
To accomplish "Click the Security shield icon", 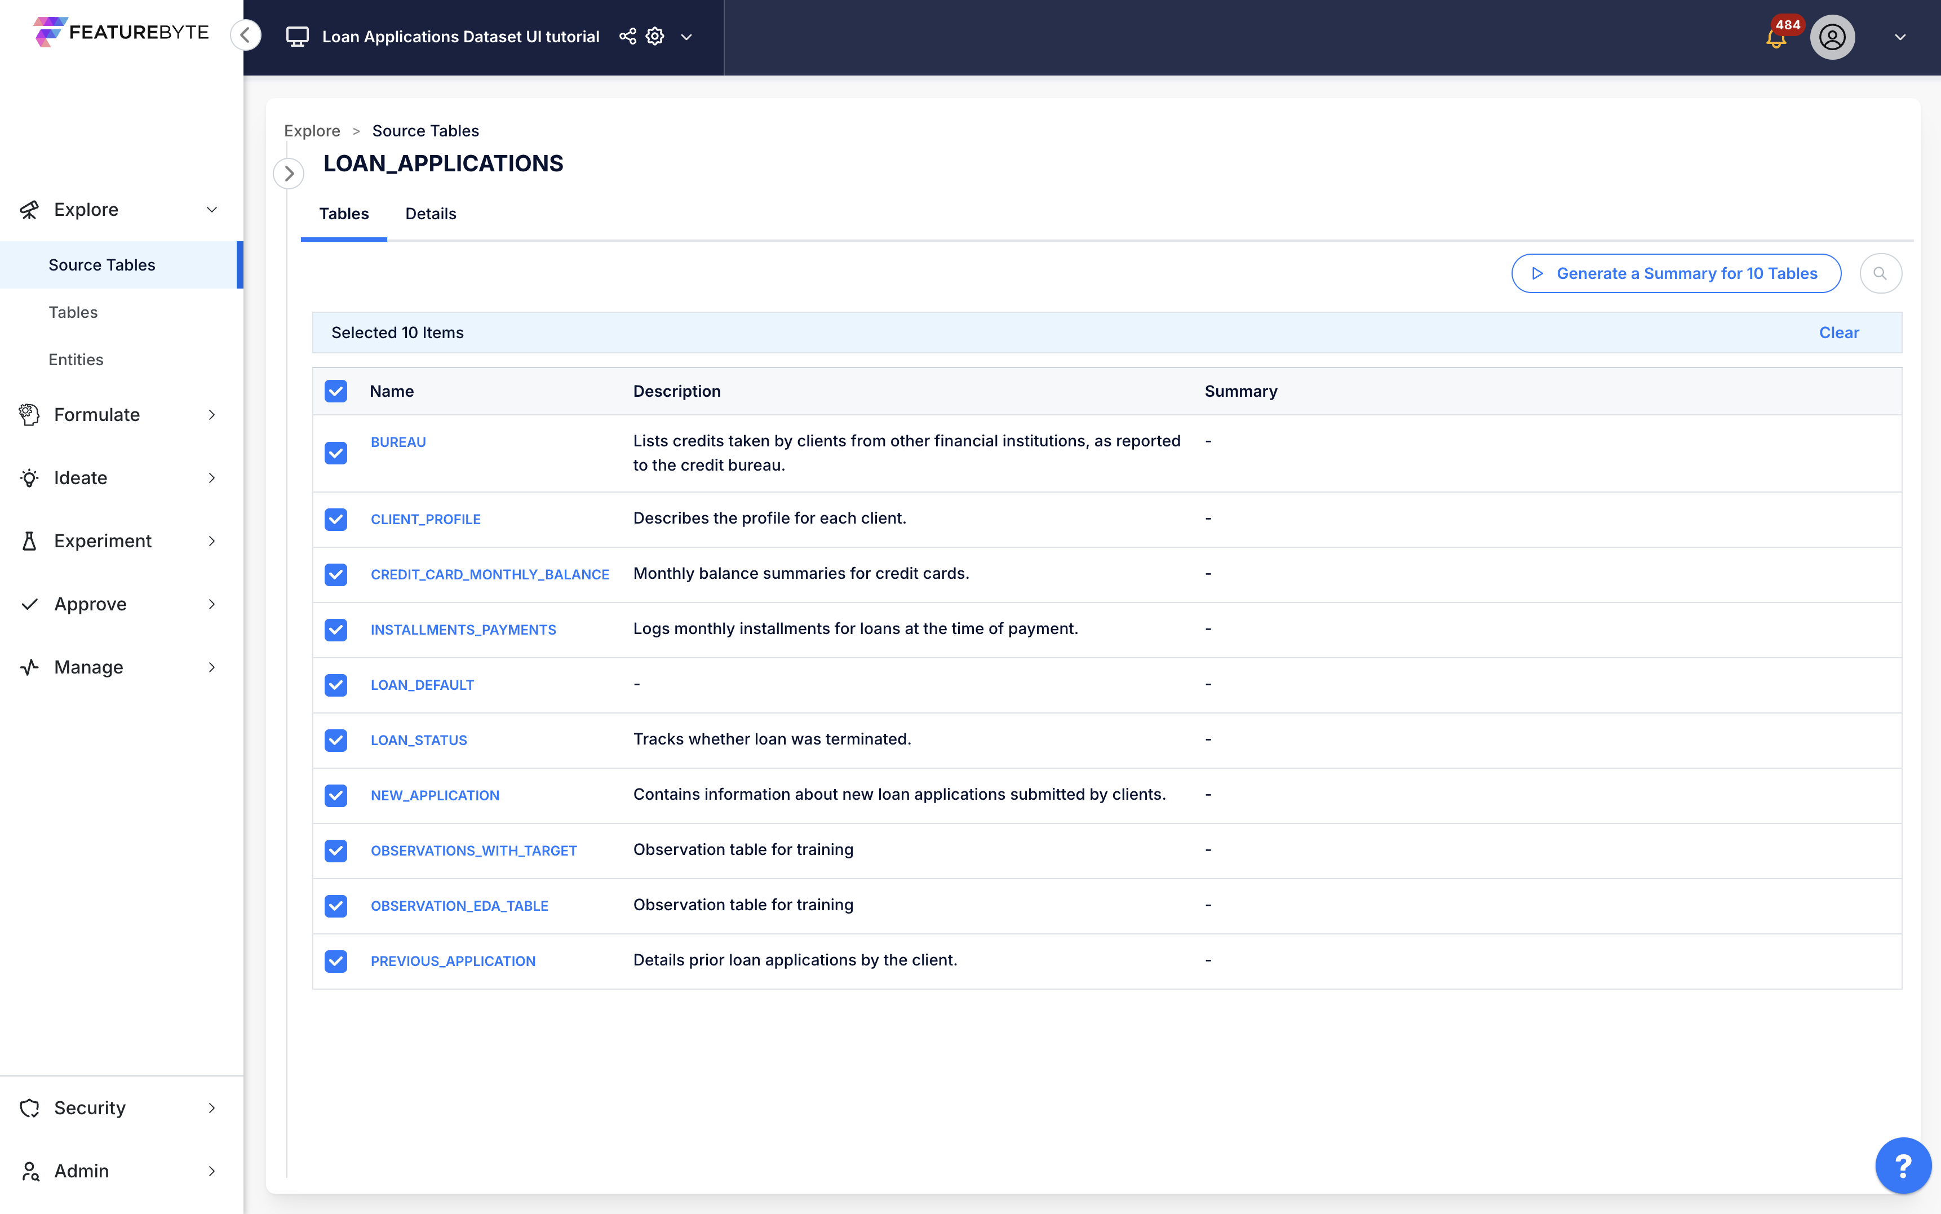I will point(29,1107).
